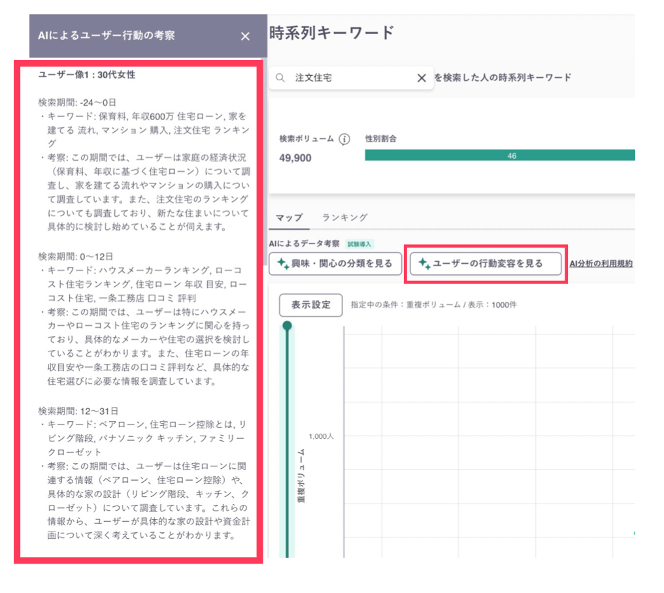Screen dimensions: 664x593
Task: Focus the 注文住宅 keyword search box
Action: (352, 78)
